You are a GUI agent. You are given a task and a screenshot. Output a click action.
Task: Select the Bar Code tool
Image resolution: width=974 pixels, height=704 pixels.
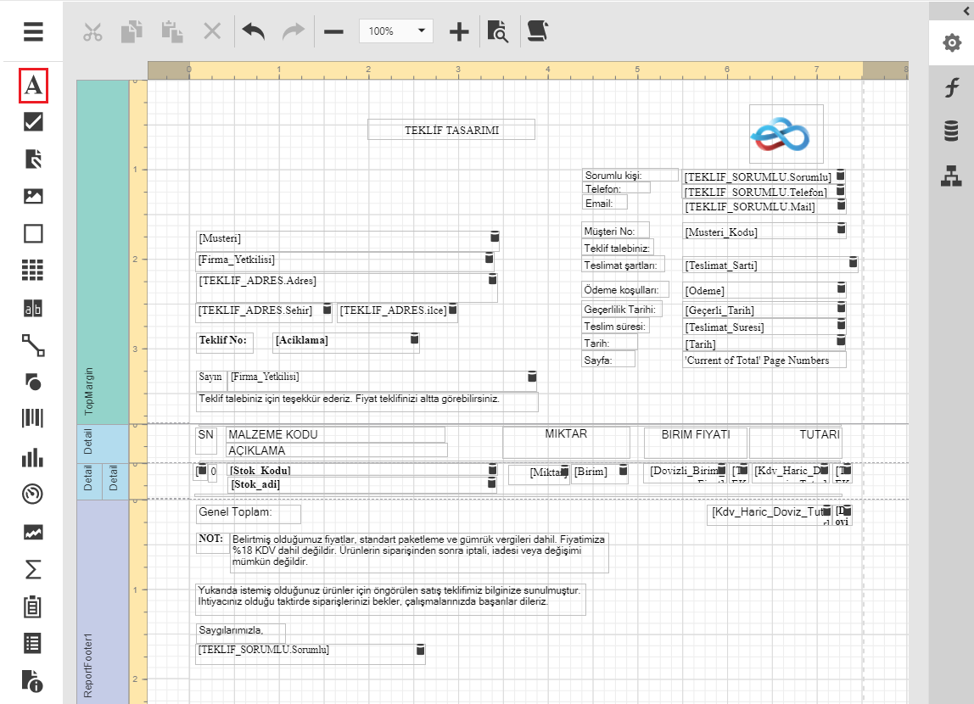tap(33, 418)
